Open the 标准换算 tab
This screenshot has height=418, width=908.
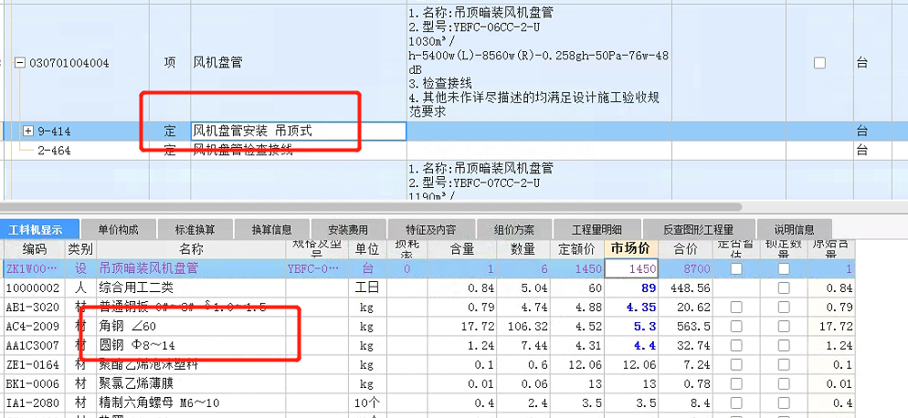pyautogui.click(x=195, y=230)
